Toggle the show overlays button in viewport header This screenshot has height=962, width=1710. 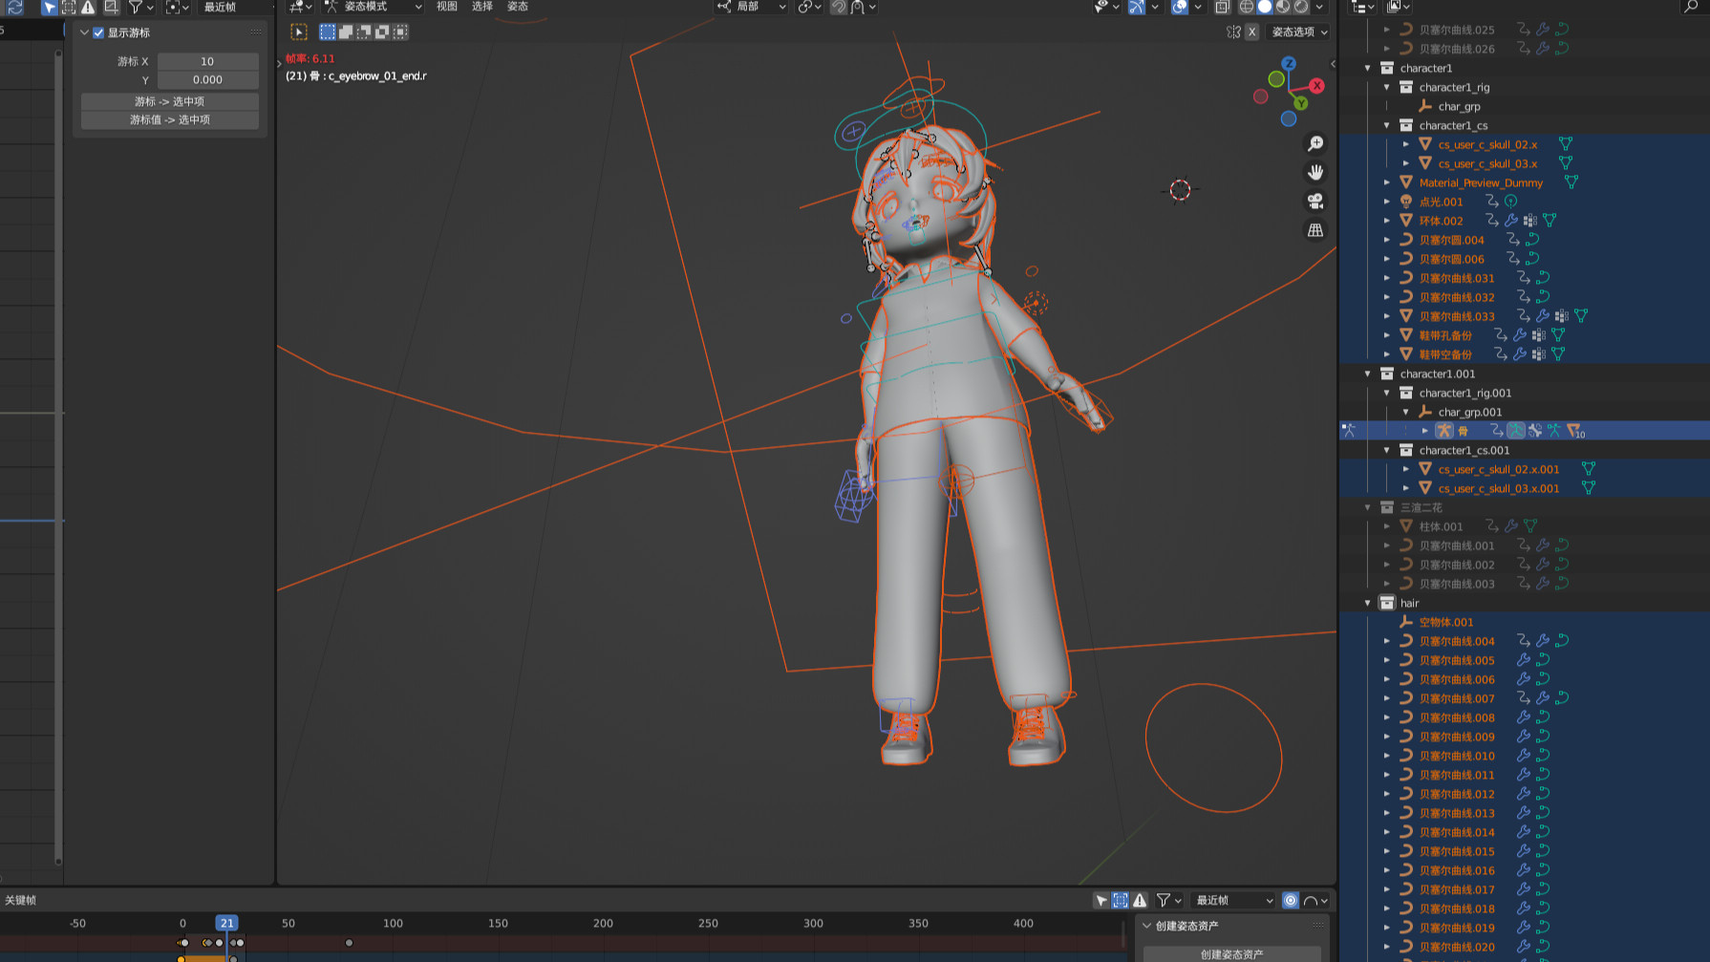pos(1181,7)
